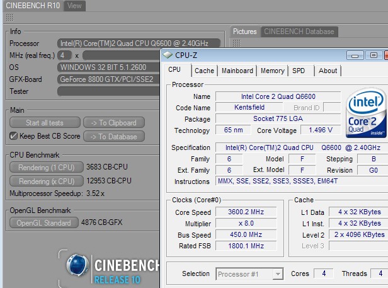Viewport: 388px width, 288px height.
Task: Open the View menu in Cinebench
Action: click(x=74, y=6)
